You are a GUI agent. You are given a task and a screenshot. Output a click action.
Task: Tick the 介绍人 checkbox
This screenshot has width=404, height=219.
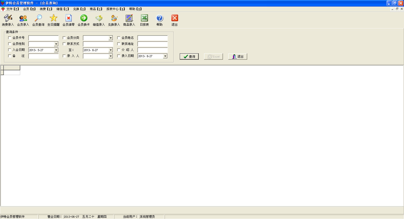119,50
